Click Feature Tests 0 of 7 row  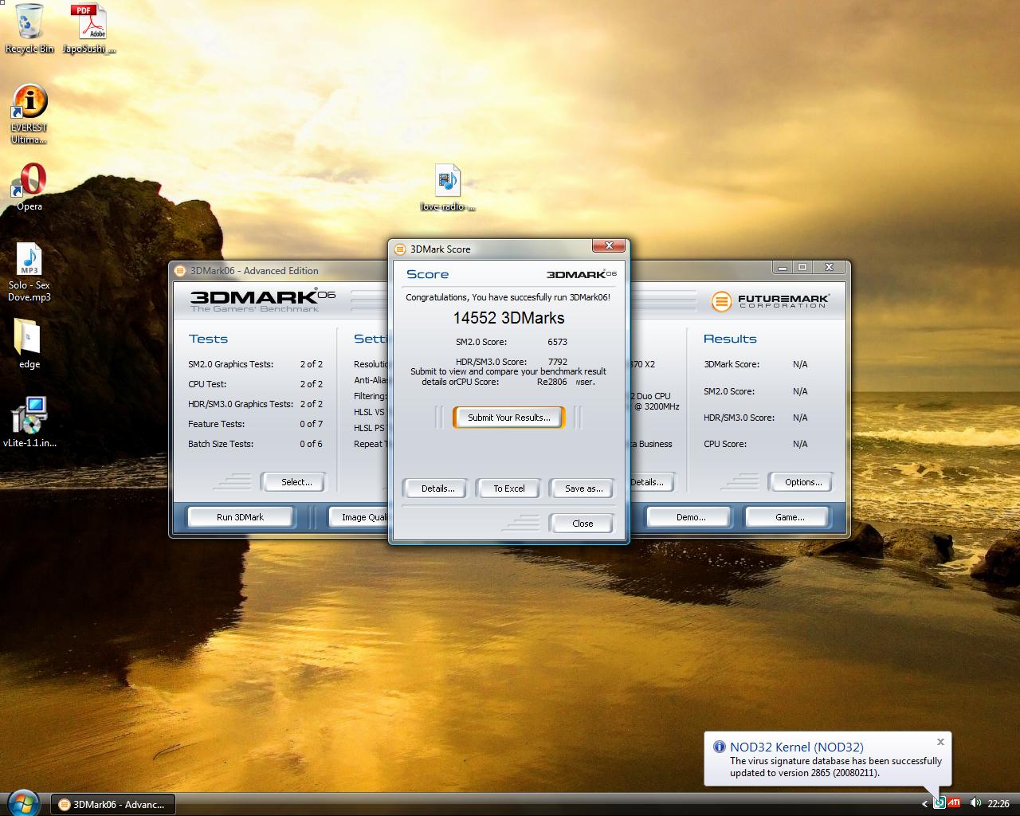pyautogui.click(x=255, y=424)
